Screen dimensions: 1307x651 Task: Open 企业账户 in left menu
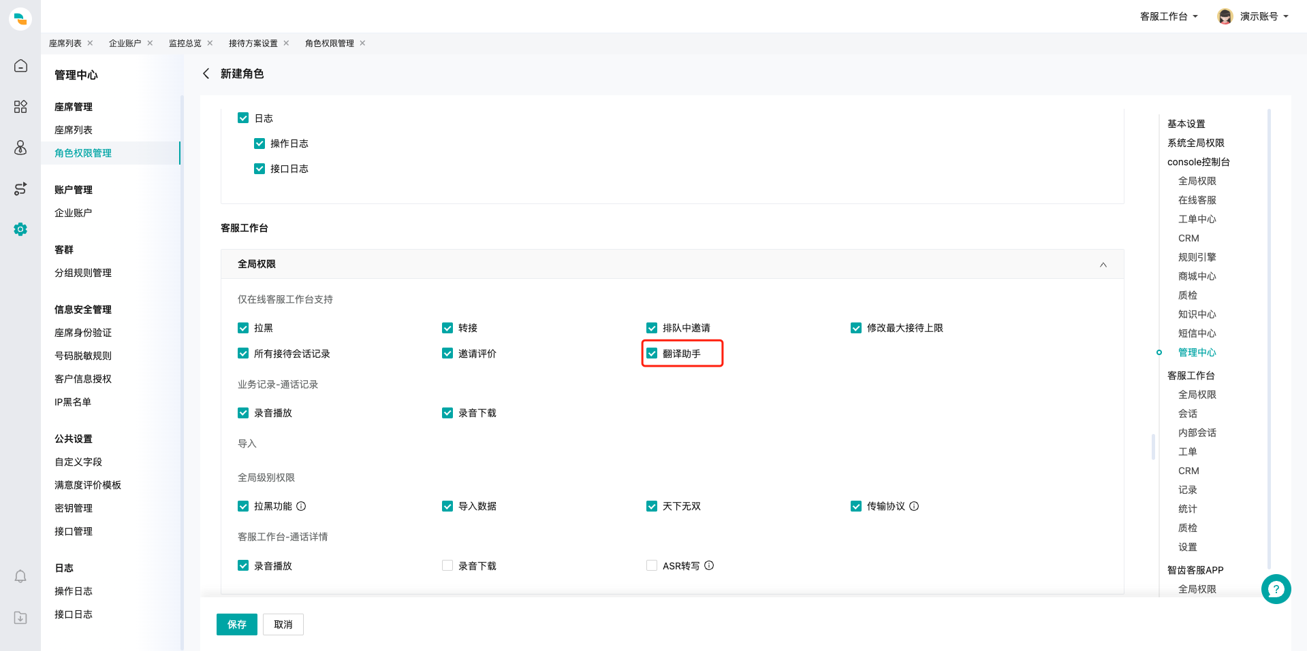(x=74, y=213)
